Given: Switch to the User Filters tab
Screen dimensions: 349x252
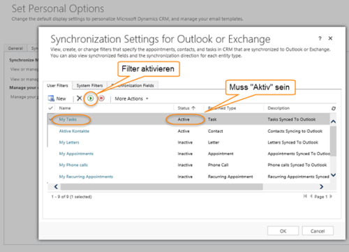Looking at the screenshot, I should [x=57, y=85].
